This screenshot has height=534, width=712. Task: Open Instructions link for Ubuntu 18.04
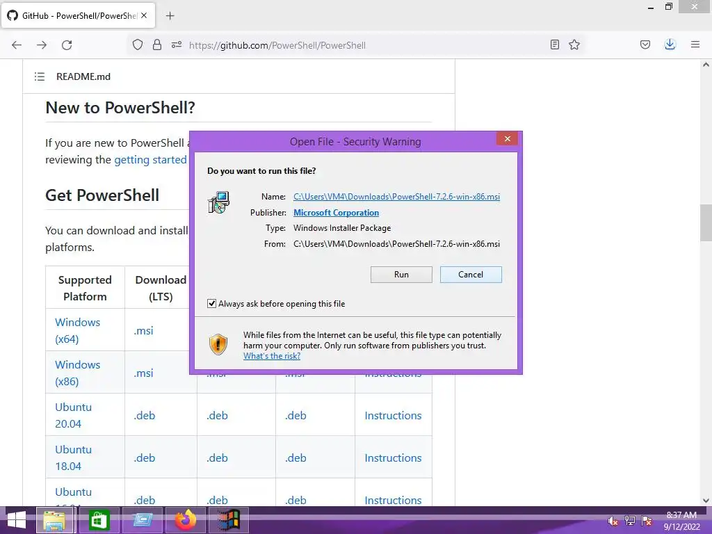(x=393, y=458)
